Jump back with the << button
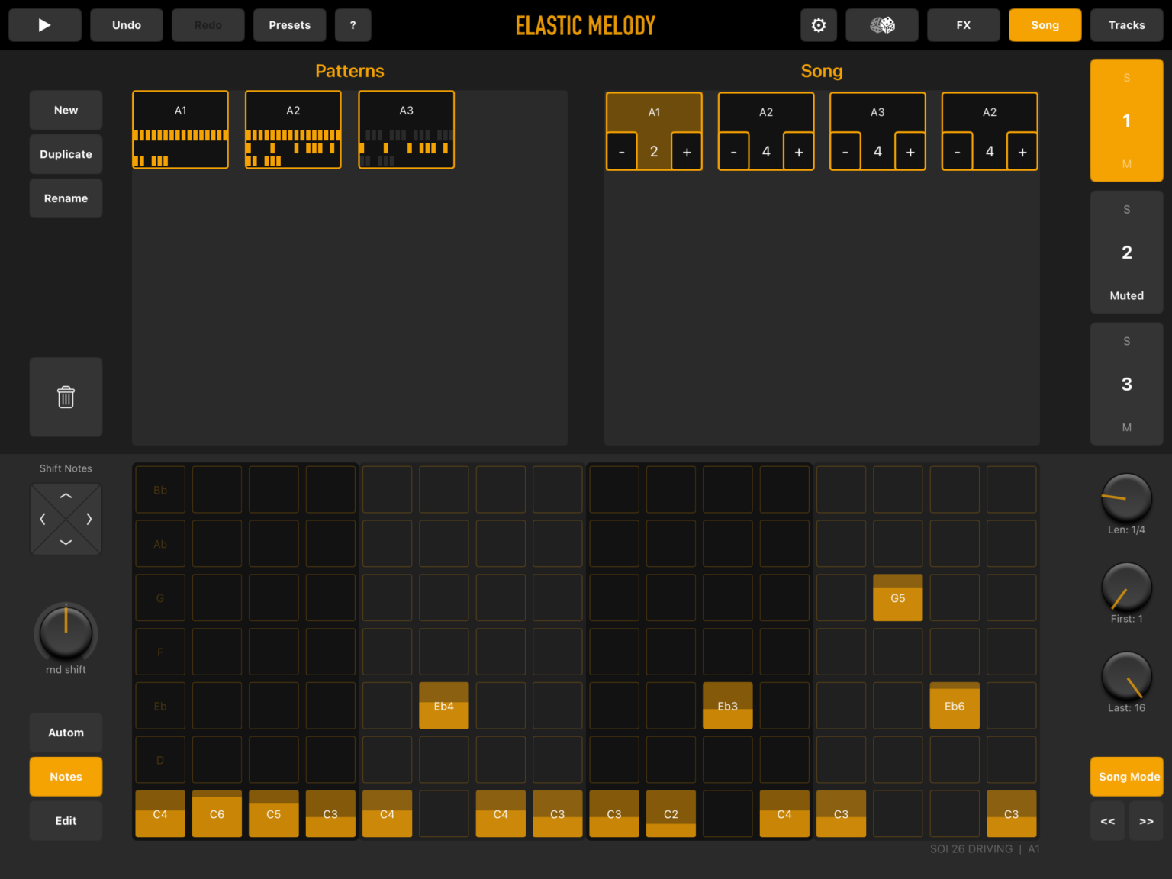The height and width of the screenshot is (879, 1172). coord(1107,821)
